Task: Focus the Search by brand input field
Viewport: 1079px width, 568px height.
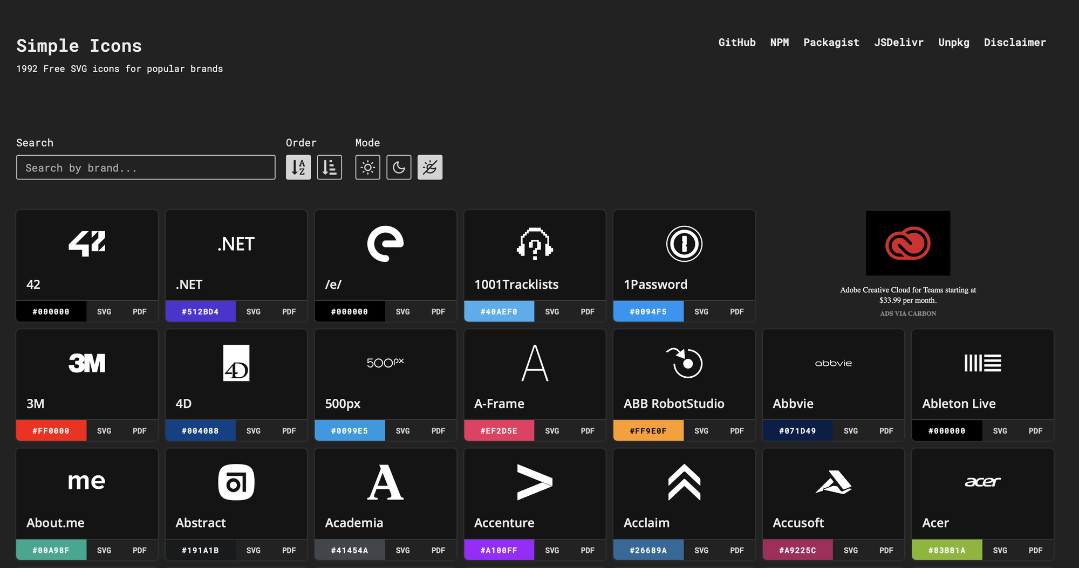Action: click(x=146, y=168)
